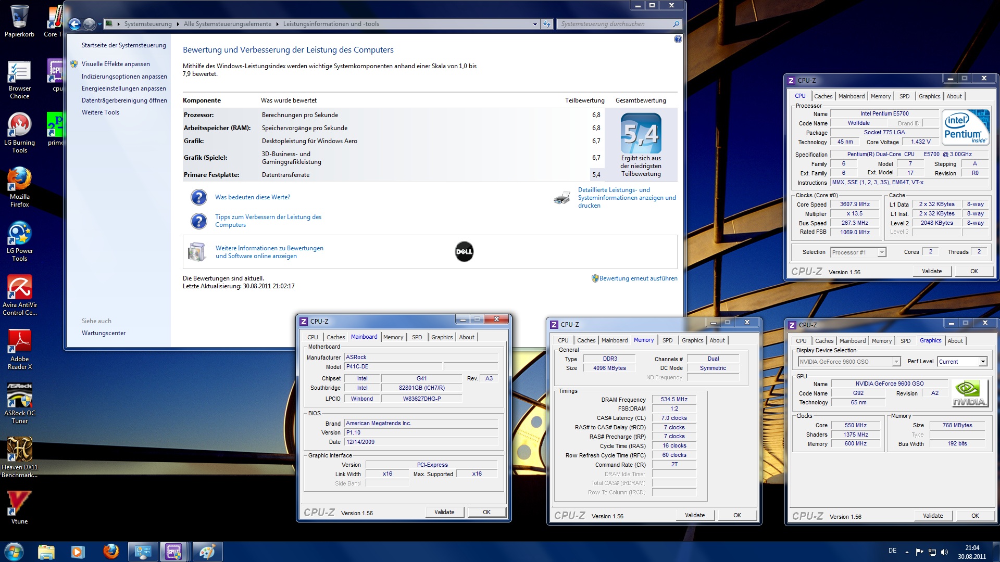Launch Adobe Reader X desktop icon
The height and width of the screenshot is (562, 1000).
(x=19, y=350)
